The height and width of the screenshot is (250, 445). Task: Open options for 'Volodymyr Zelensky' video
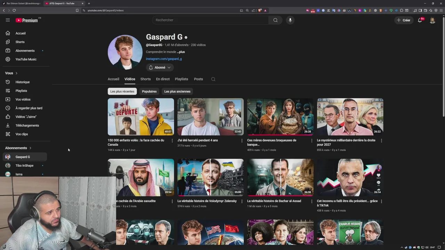(242, 201)
